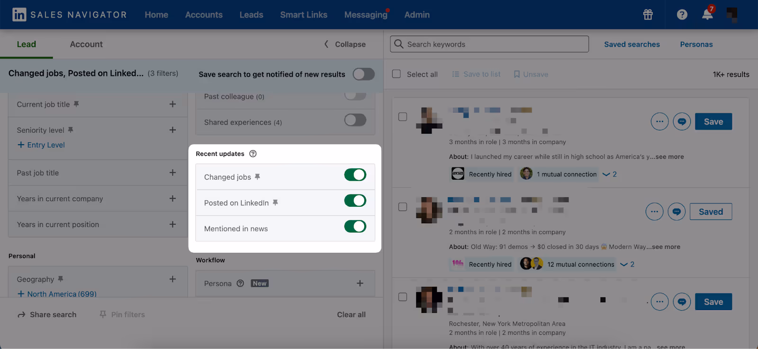758x349 pixels.
Task: Expand second lead's 12 mutual connections chevron
Action: 624,265
